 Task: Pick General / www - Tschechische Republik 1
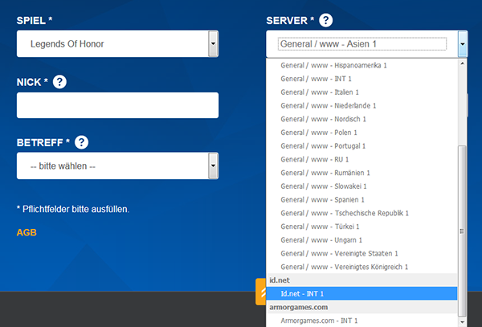tap(362, 213)
